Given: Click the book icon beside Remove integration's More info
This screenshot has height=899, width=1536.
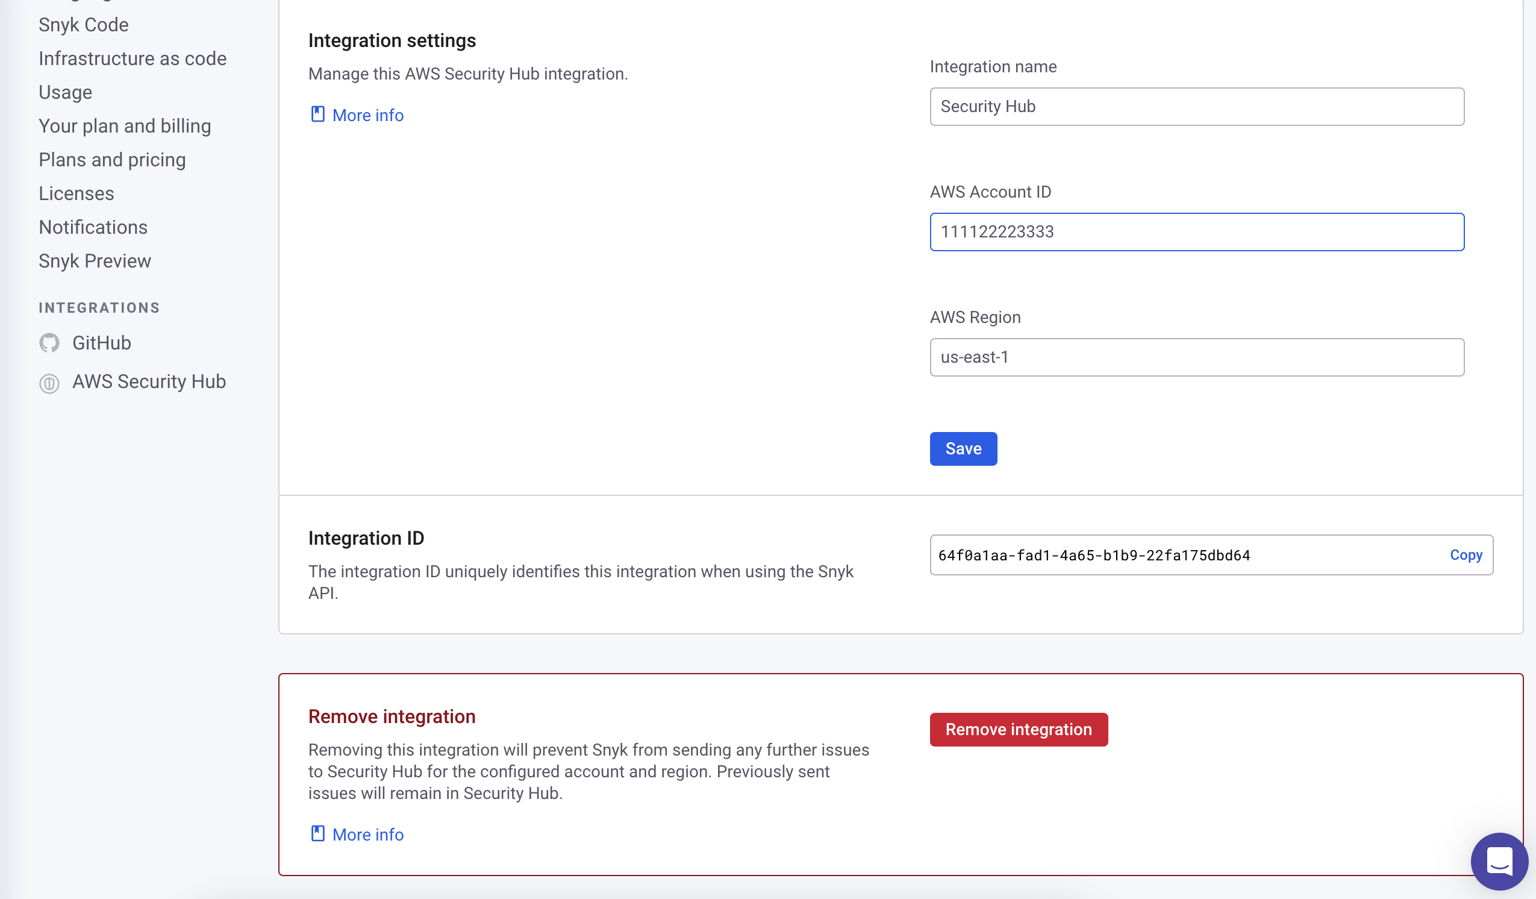Looking at the screenshot, I should (318, 833).
